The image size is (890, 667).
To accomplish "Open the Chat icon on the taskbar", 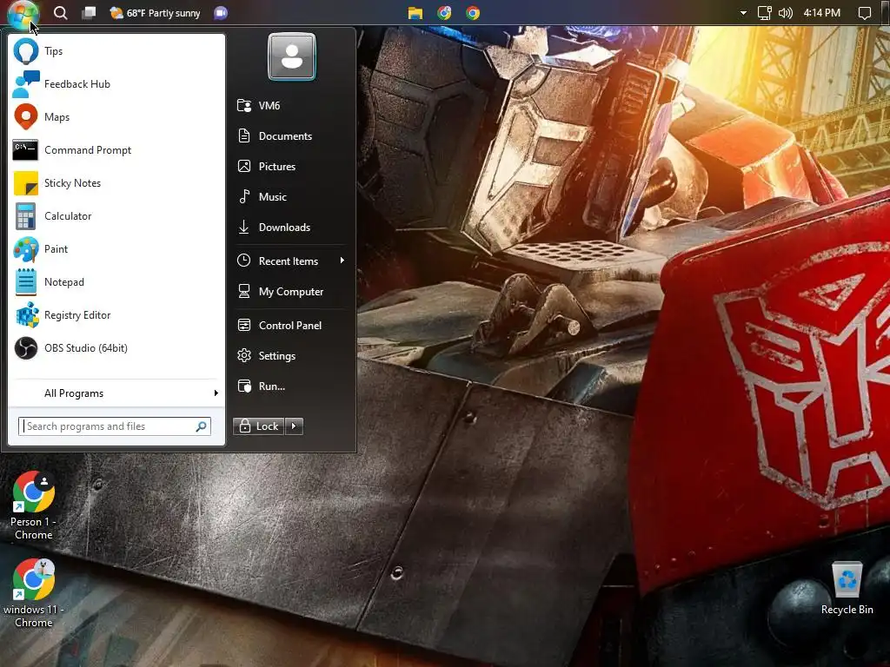I will [221, 13].
